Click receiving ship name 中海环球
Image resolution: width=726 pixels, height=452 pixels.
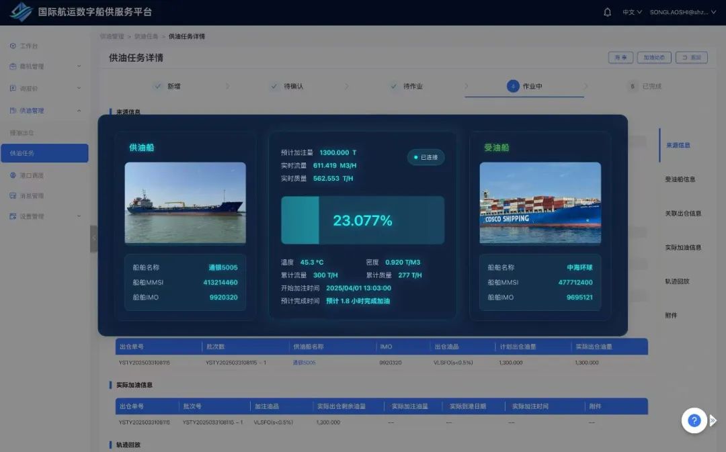pos(579,267)
